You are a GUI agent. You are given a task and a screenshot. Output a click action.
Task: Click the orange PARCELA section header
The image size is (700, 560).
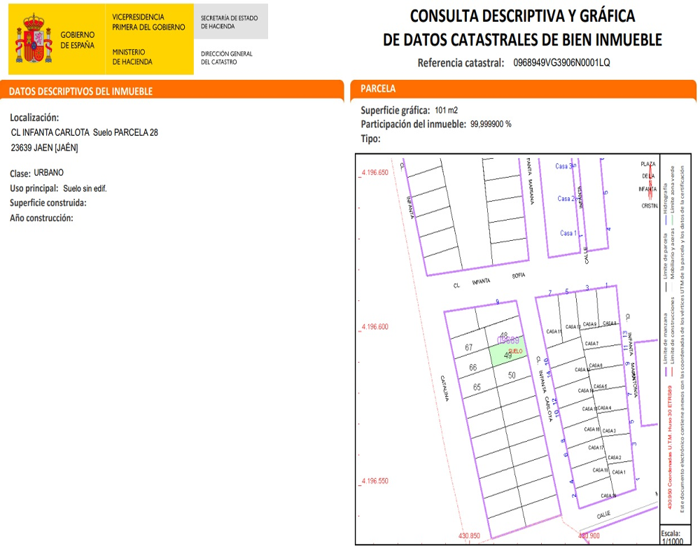coord(378,89)
